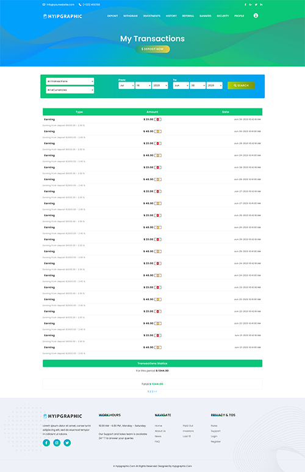Open the LinkedIn icon in top bar
The image size is (305, 472).
click(x=261, y=4)
